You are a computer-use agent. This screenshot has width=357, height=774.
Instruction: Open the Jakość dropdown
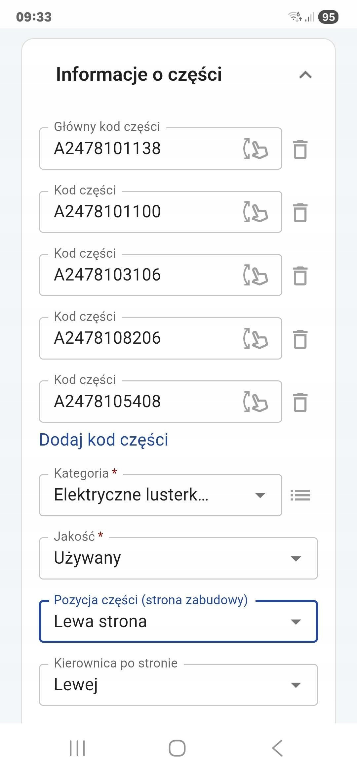(x=178, y=558)
